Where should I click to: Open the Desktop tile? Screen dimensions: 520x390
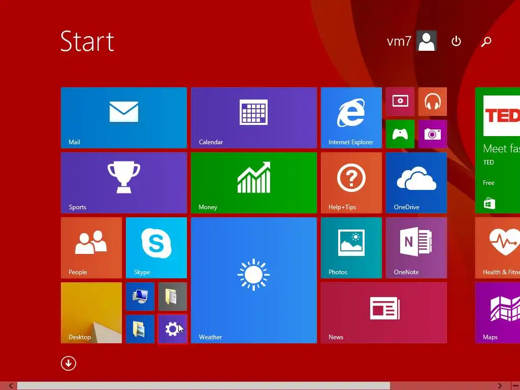tap(91, 313)
